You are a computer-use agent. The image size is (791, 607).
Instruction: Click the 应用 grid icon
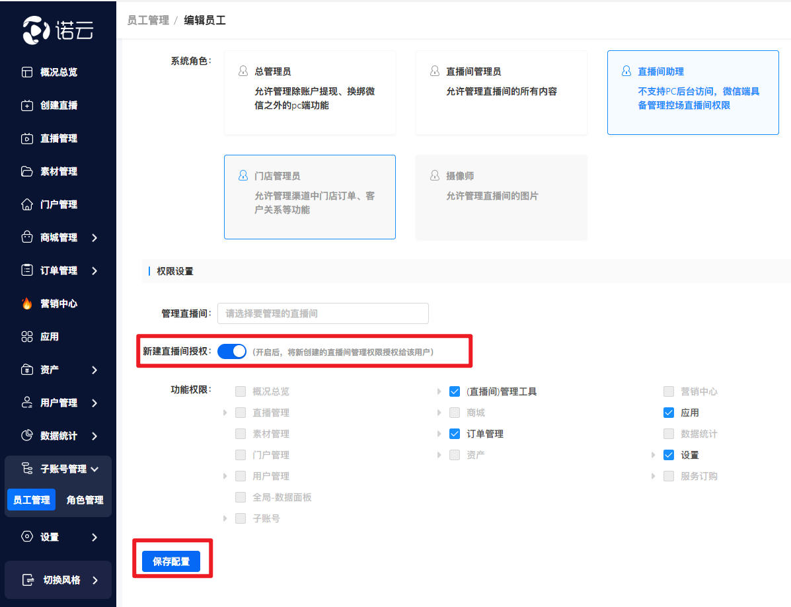coord(27,337)
